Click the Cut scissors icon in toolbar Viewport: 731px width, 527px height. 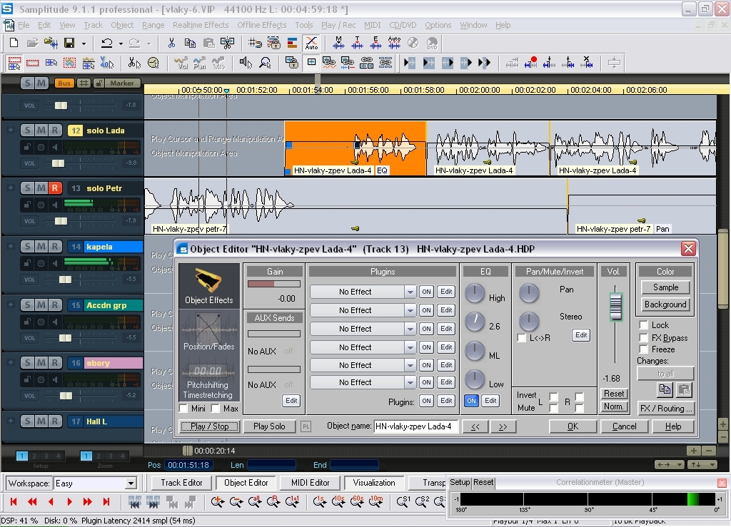click(171, 44)
